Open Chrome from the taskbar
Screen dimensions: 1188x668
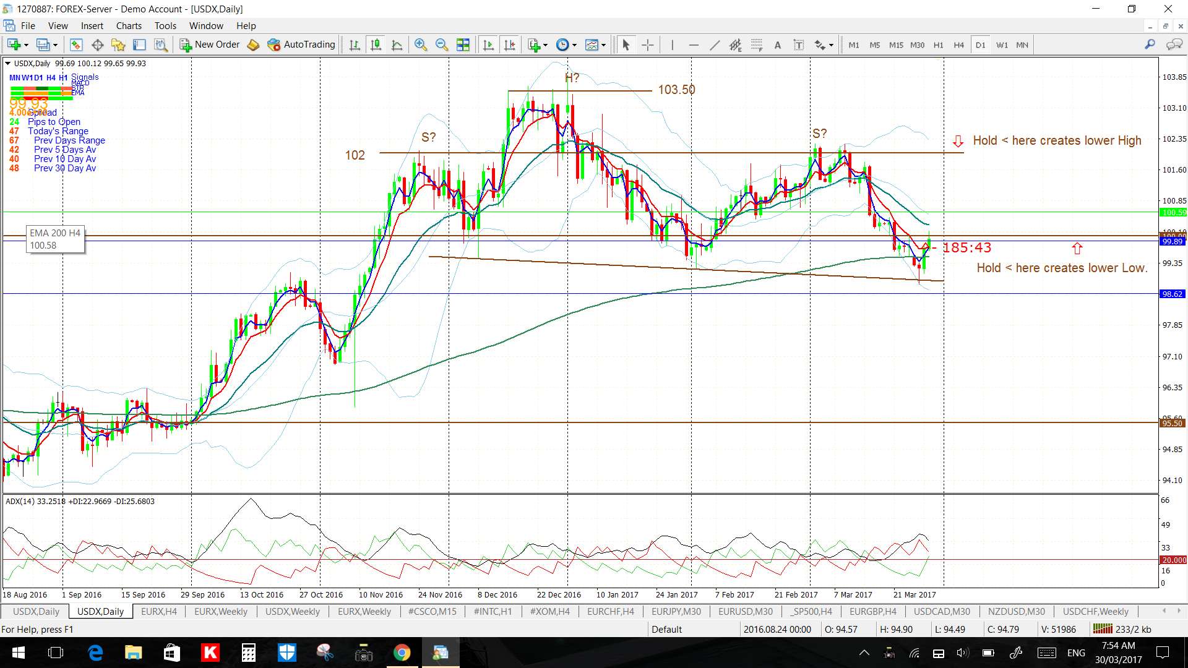pyautogui.click(x=402, y=653)
